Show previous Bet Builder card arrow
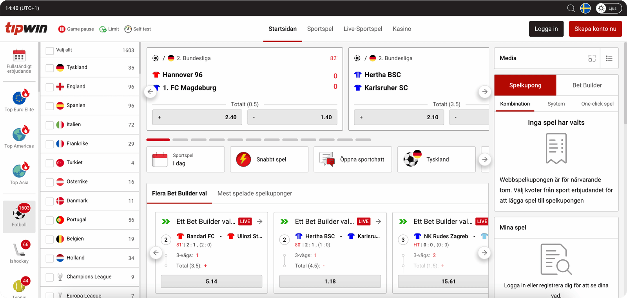The width and height of the screenshot is (627, 298). 156,253
